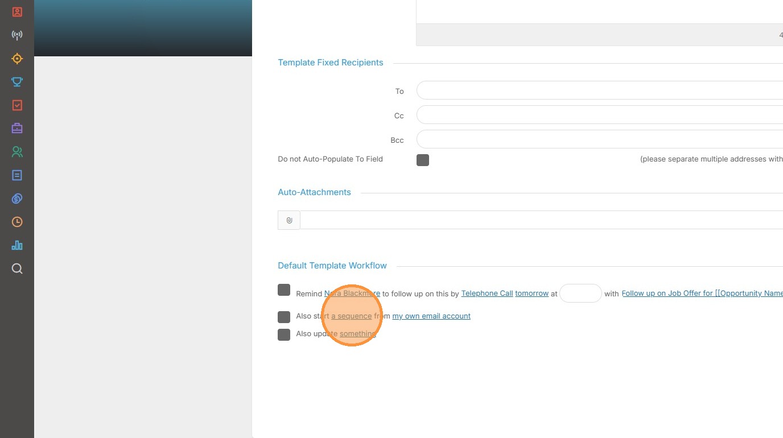Open the purple briefcase icon

tap(17, 129)
